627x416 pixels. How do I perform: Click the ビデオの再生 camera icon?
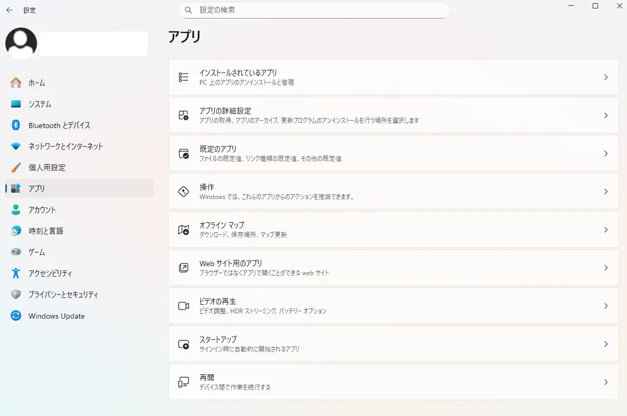184,306
